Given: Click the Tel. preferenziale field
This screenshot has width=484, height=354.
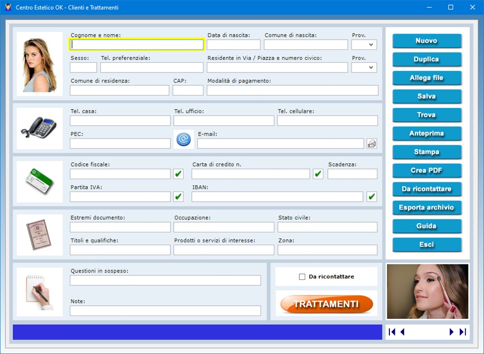Looking at the screenshot, I should click(152, 68).
